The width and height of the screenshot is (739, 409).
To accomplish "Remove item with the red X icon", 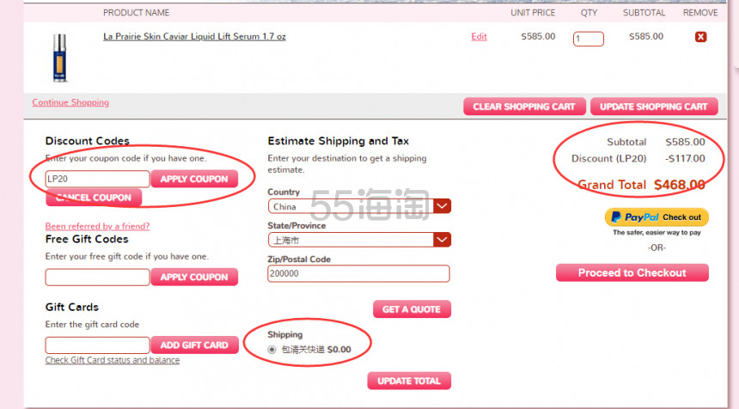I will (700, 37).
